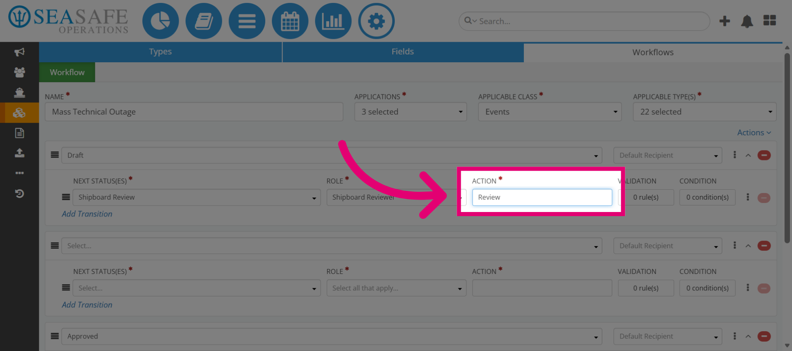Click the ship sidebar icon
The image size is (792, 351).
pos(19,92)
